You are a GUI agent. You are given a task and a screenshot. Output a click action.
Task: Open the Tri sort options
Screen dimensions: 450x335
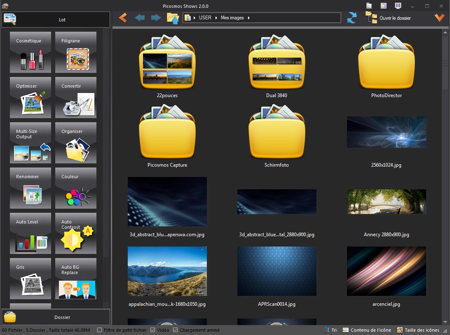click(x=330, y=330)
